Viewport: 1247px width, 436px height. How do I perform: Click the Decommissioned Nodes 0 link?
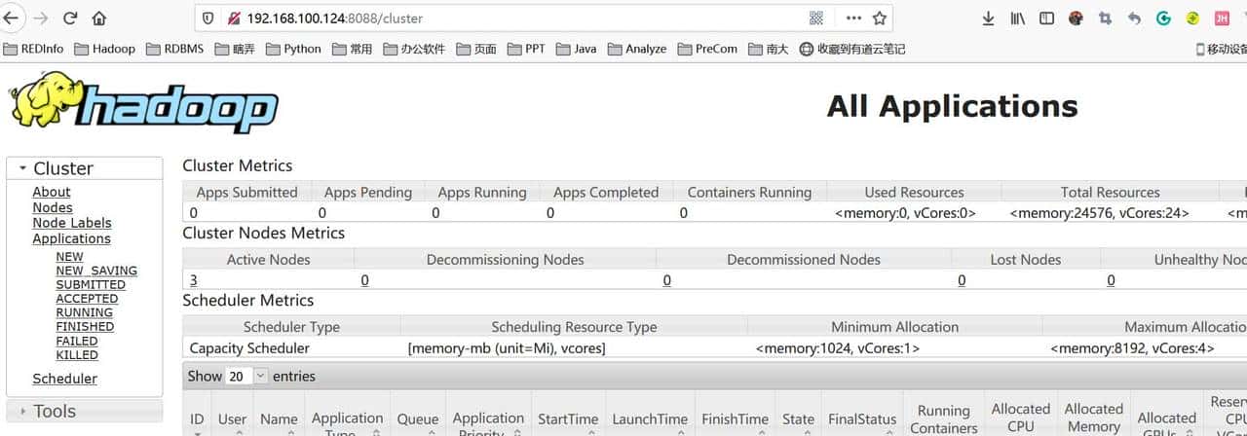click(x=666, y=280)
